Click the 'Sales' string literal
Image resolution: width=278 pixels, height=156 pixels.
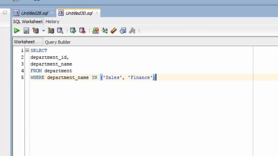113,78
